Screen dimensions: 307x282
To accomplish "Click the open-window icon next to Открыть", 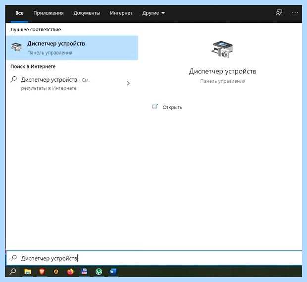I will click(x=154, y=107).
